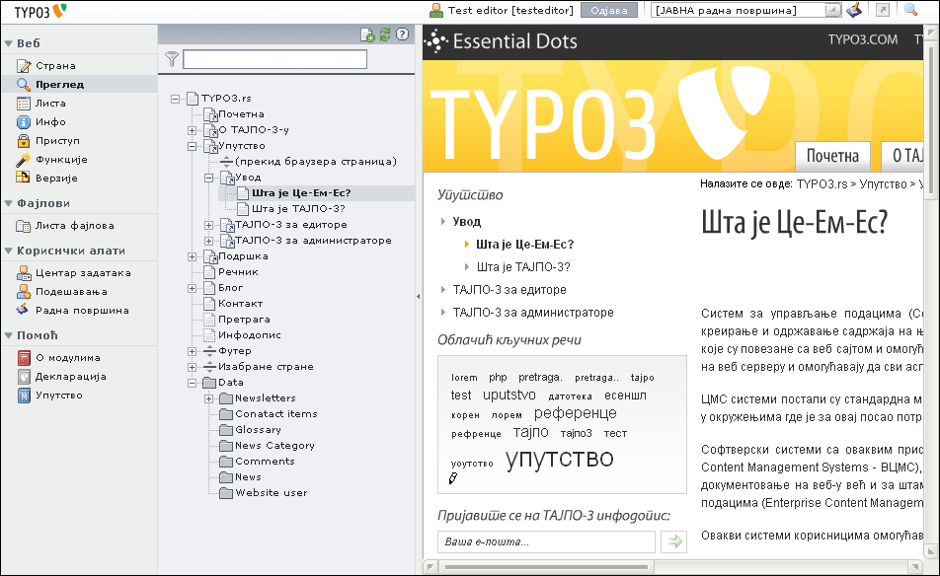Submit the newsletter email with arrow button
Viewport: 940px width, 576px height.
[674, 541]
